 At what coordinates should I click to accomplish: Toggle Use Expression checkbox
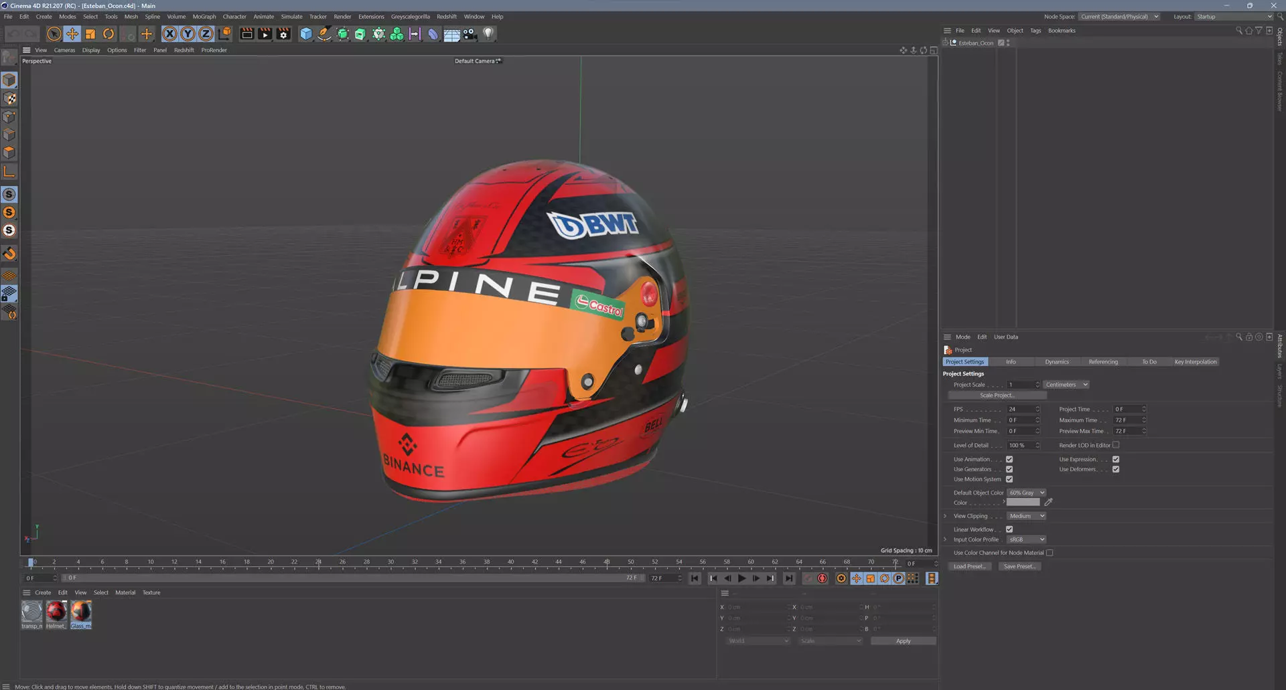click(1116, 459)
